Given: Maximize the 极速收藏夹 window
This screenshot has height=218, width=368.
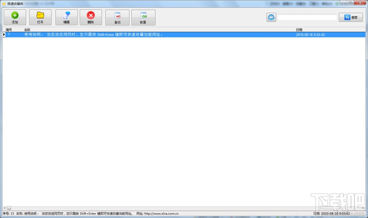Looking at the screenshot, I should point(350,3).
